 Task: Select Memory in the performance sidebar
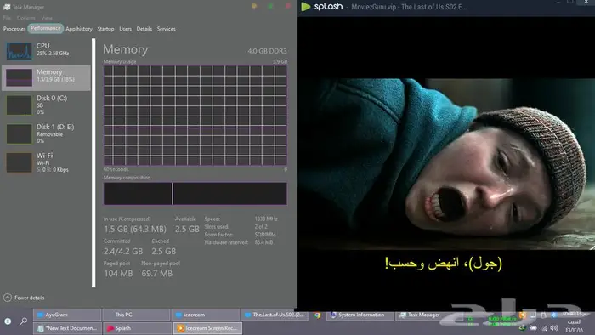46,77
